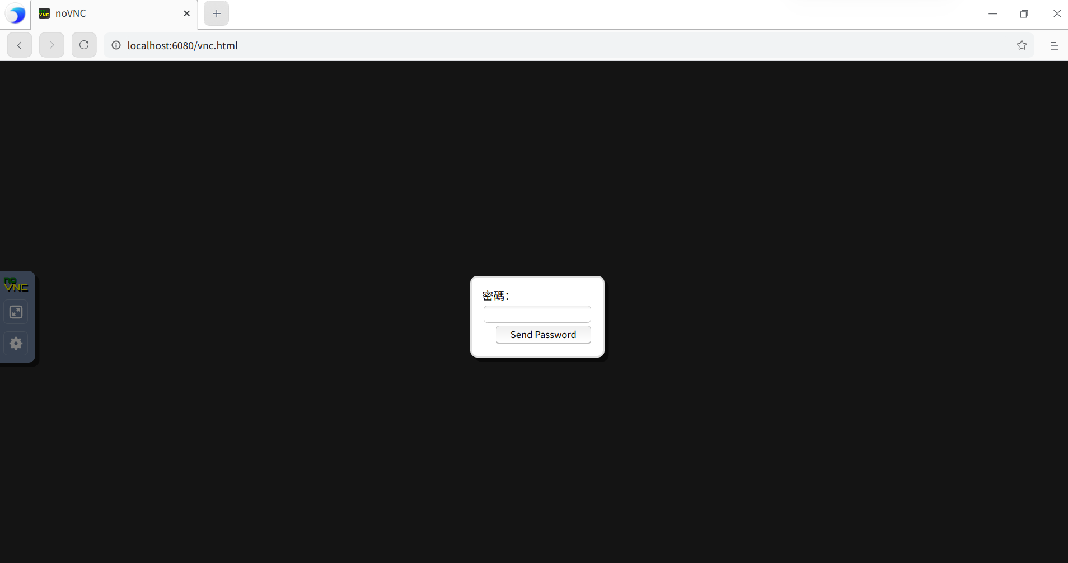
Task: Click the 密碼 label above the input
Action: (496, 295)
